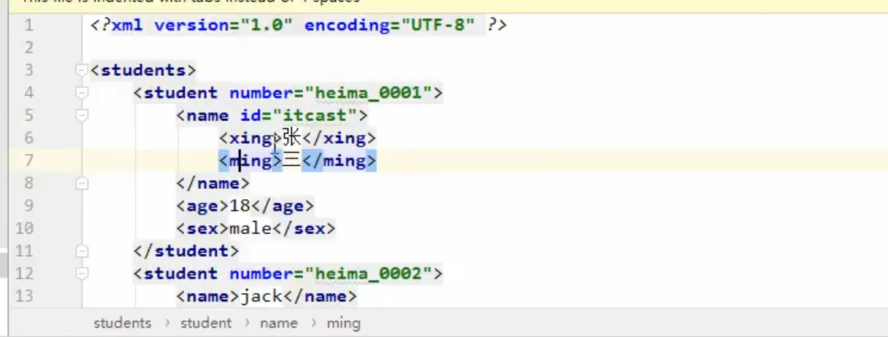This screenshot has height=337, width=888.
Task: Click encoding="UTF-8" attribute text
Action: (x=389, y=26)
